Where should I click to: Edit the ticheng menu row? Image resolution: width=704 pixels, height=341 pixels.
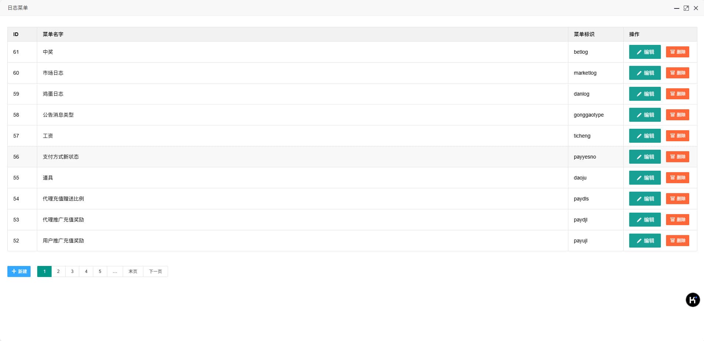point(645,136)
